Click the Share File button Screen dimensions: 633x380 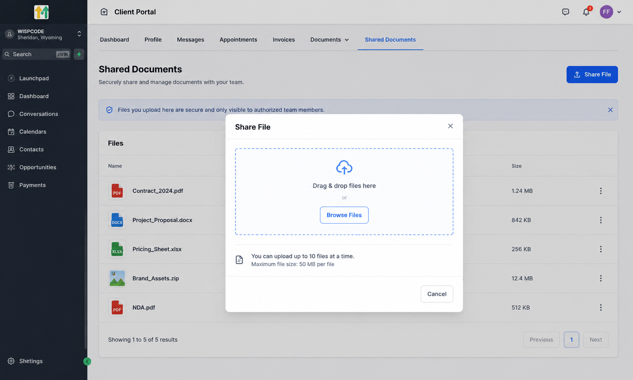pyautogui.click(x=592, y=74)
